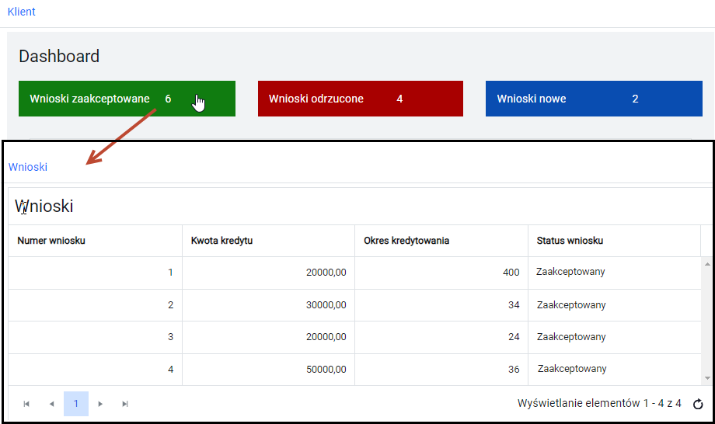Open Wnioski nowe tile
715x424 pixels.
(594, 99)
